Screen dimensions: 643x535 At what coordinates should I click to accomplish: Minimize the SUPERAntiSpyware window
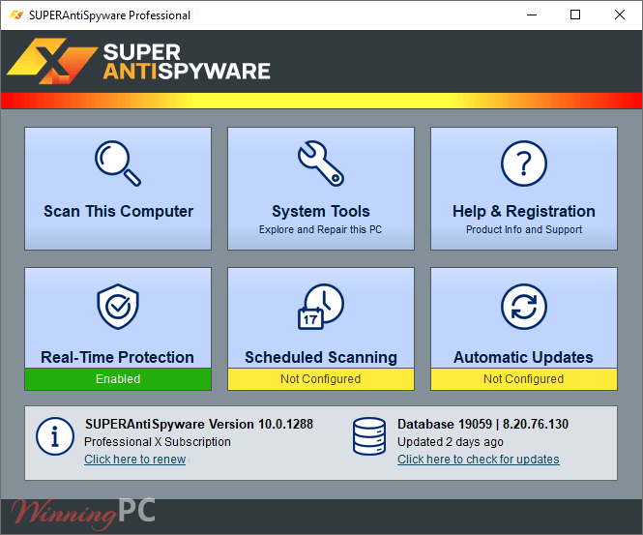[532, 15]
